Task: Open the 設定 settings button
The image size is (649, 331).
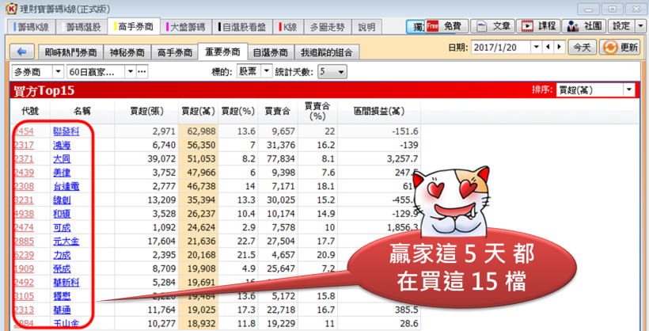Action: [x=621, y=26]
